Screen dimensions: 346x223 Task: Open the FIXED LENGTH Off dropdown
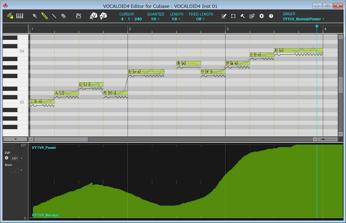pyautogui.click(x=200, y=19)
